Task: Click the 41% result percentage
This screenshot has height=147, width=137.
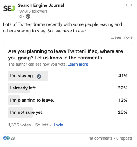Action: tap(123, 76)
